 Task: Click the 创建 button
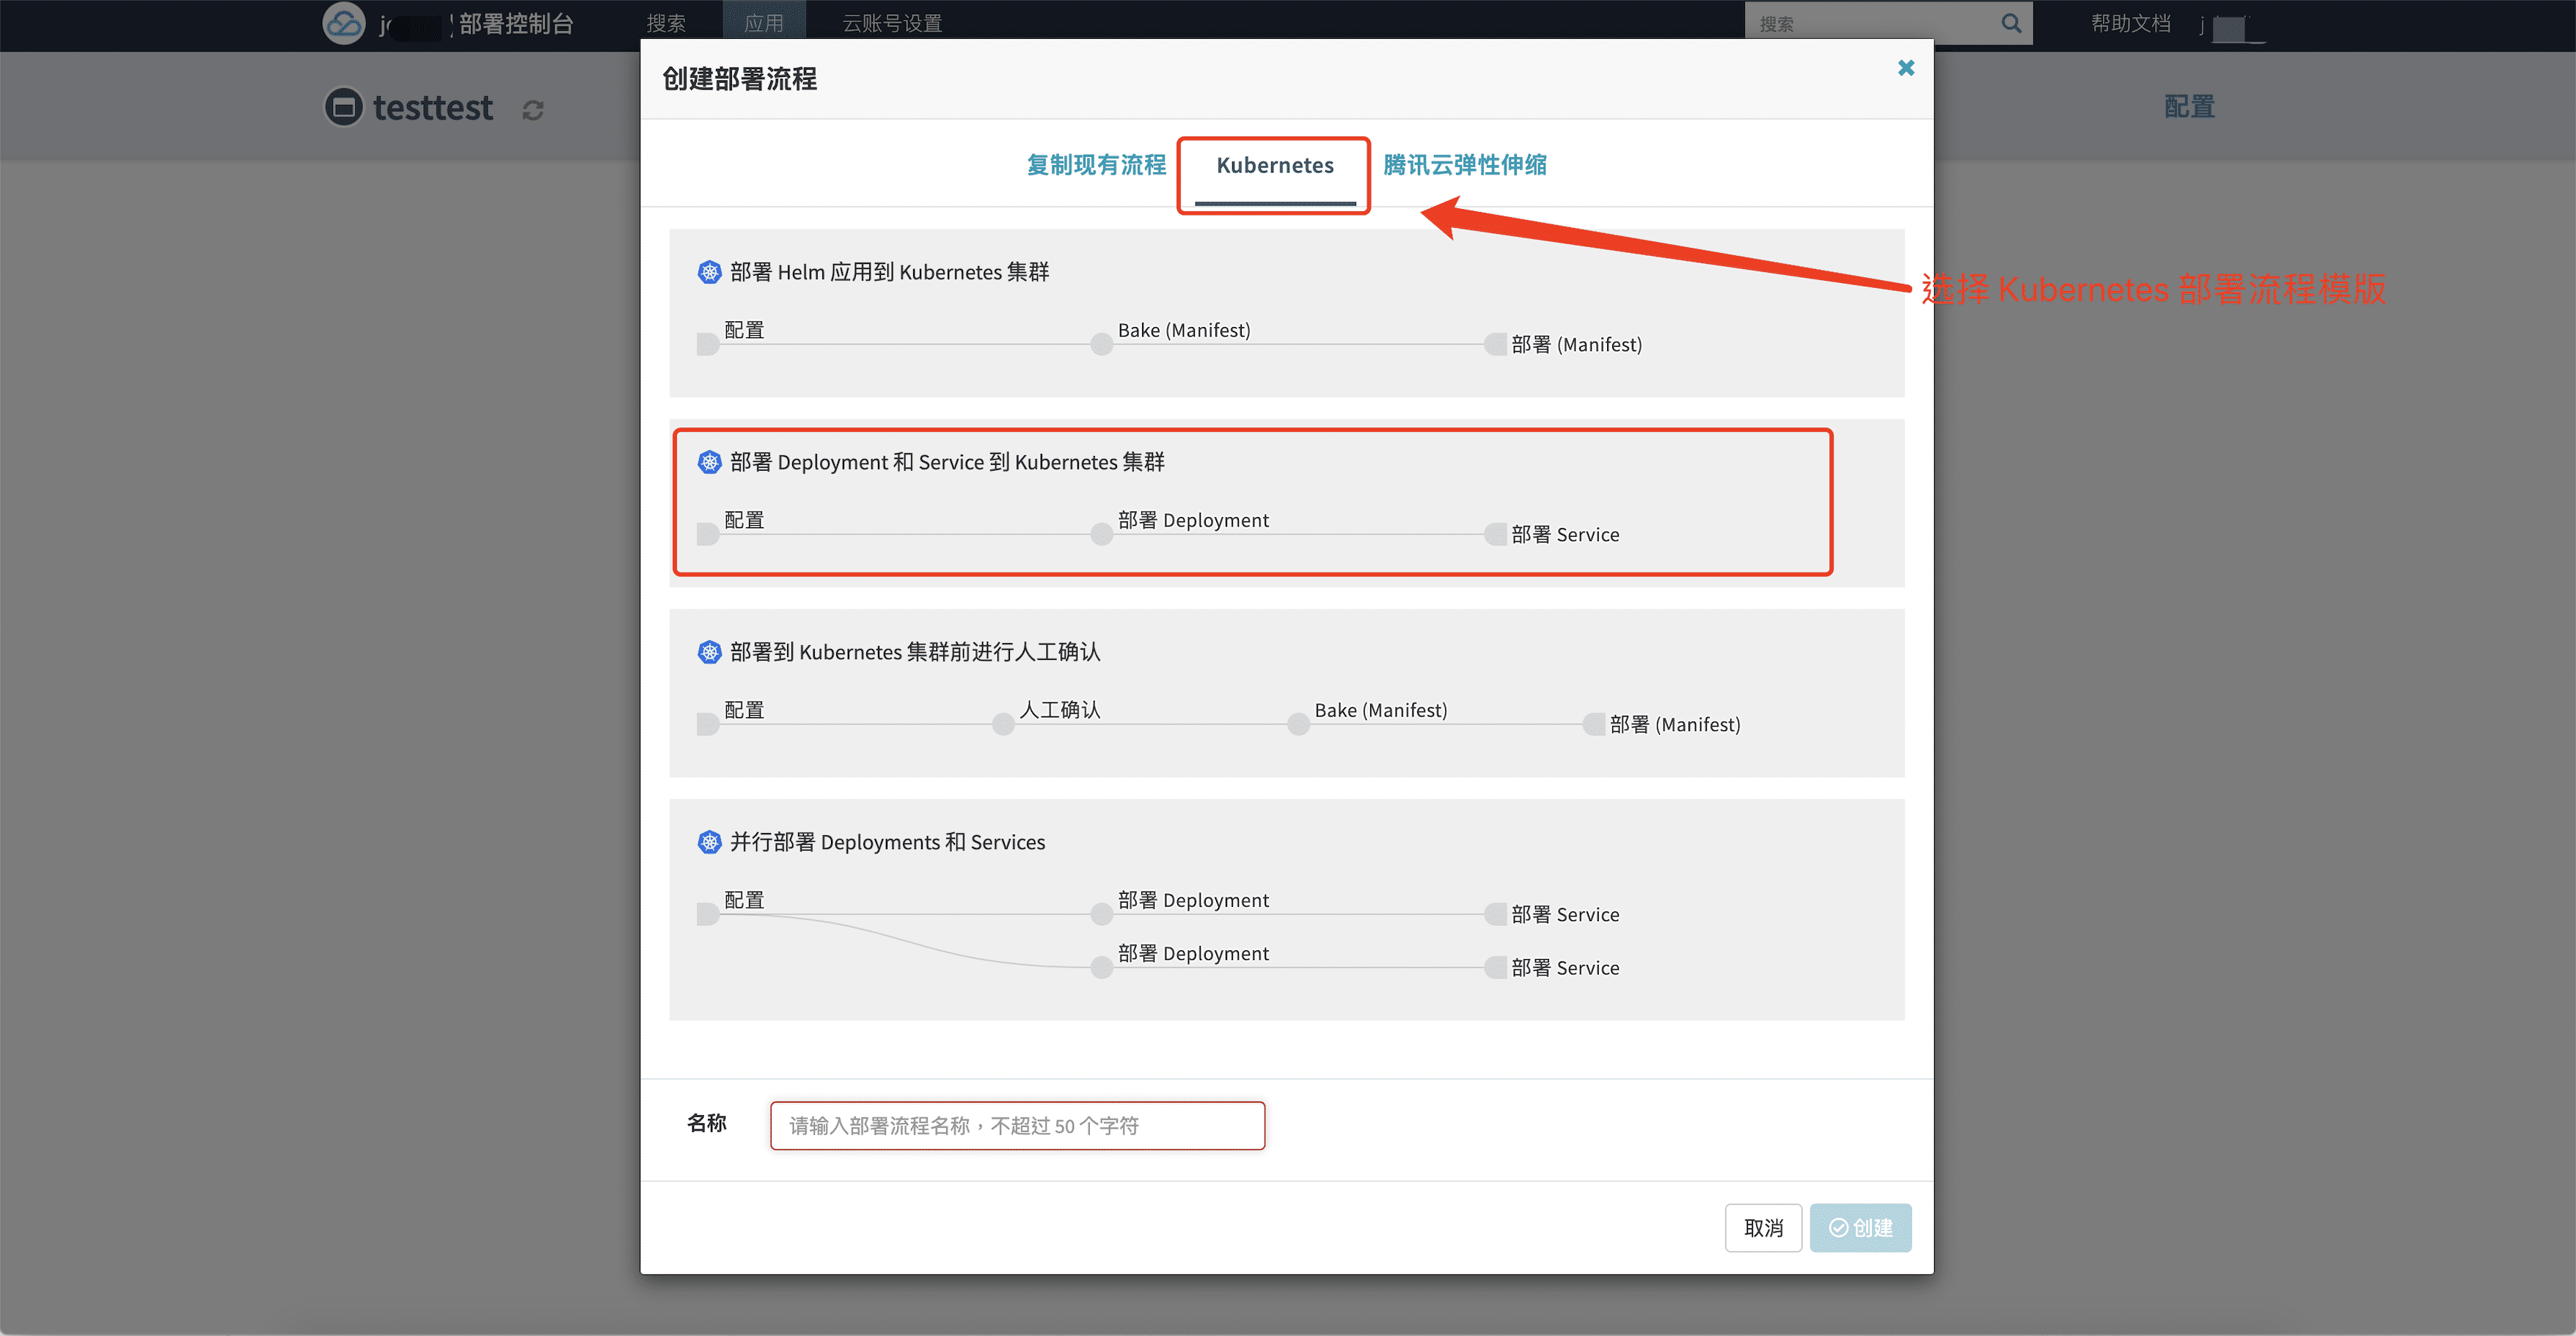click(1860, 1228)
